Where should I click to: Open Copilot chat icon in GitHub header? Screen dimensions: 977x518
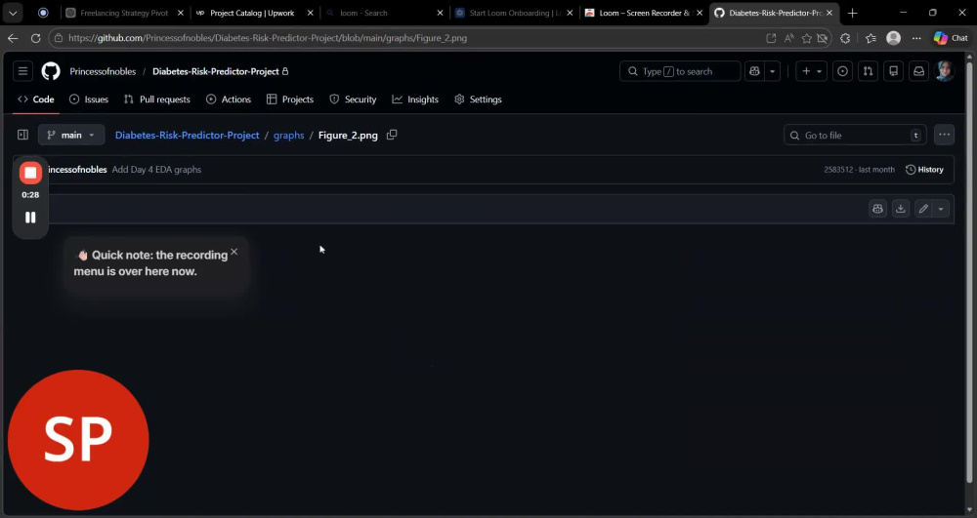(754, 71)
